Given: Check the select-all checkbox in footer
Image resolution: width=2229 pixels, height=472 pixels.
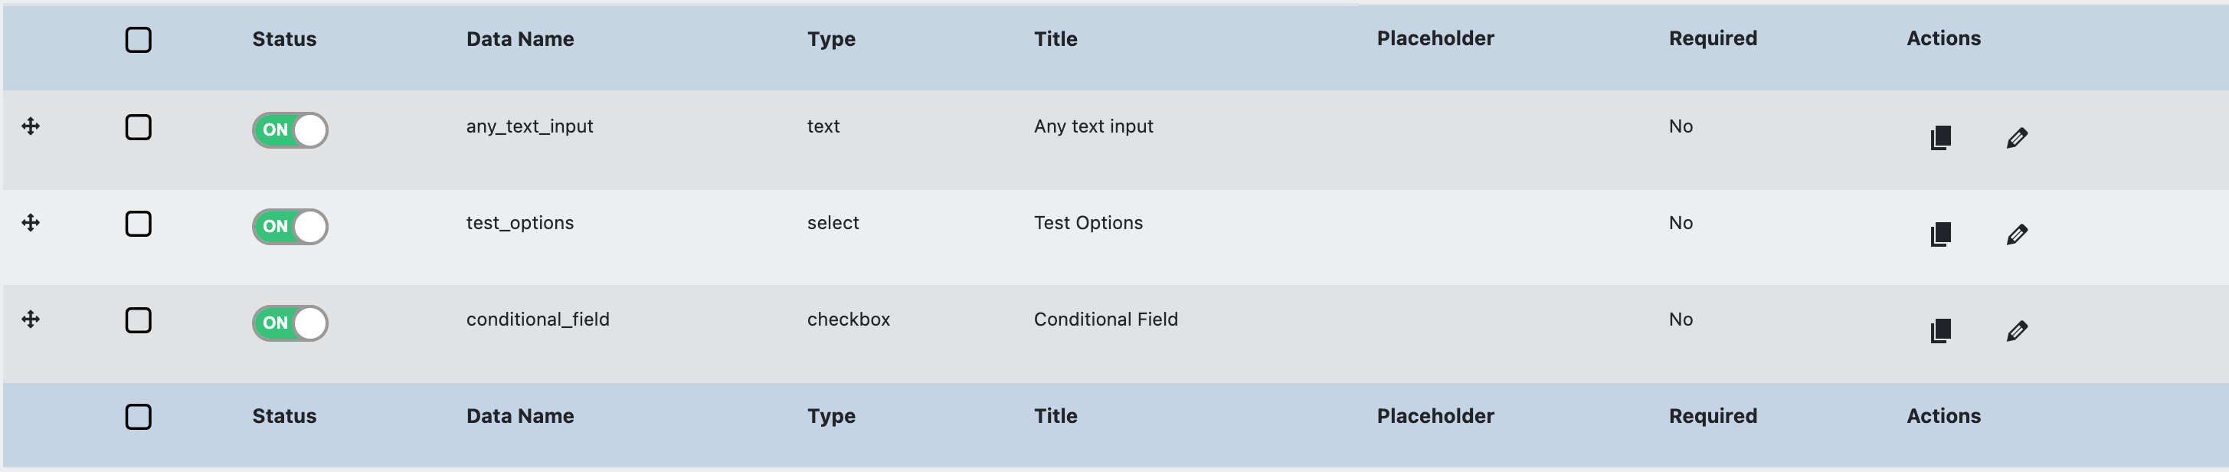Looking at the screenshot, I should [x=139, y=417].
